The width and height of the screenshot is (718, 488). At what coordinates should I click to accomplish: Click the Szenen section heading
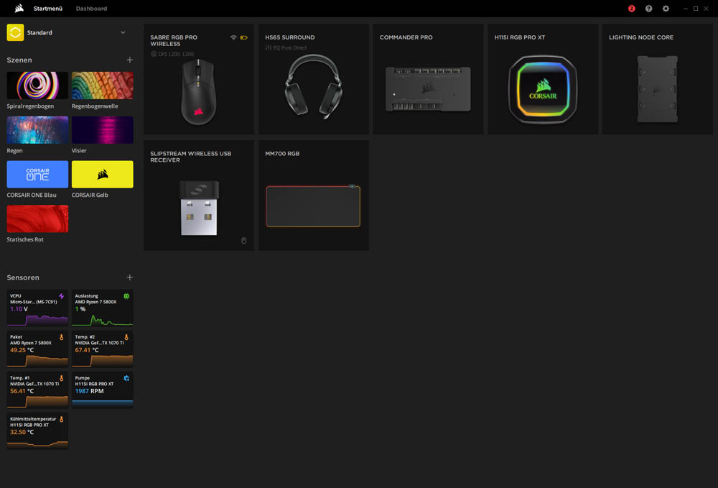coord(19,60)
